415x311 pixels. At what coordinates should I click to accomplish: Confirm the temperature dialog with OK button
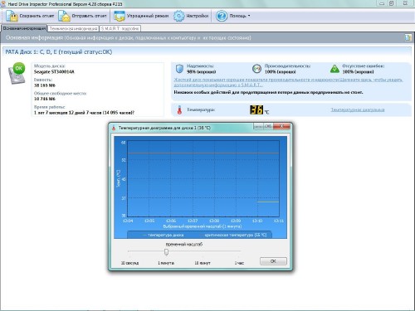273,261
